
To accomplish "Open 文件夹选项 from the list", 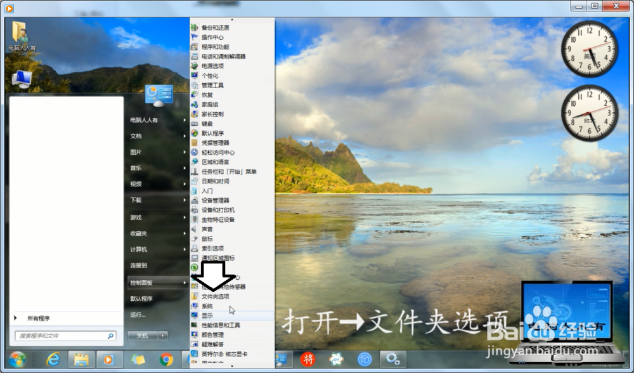I will pyautogui.click(x=216, y=296).
